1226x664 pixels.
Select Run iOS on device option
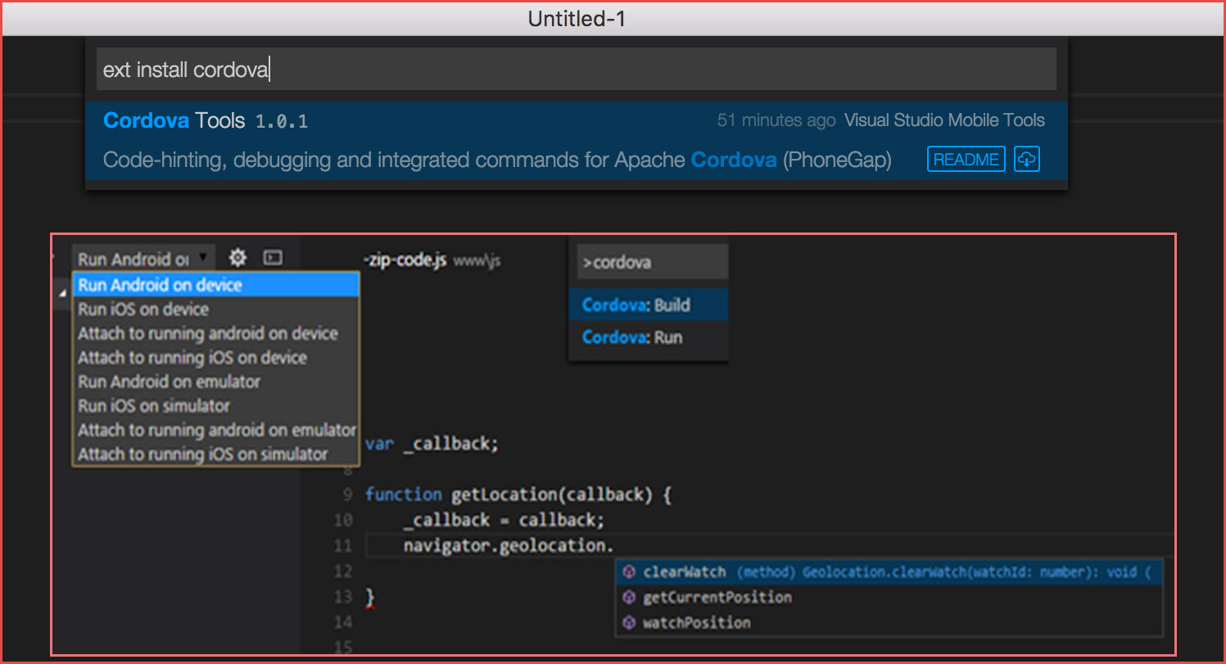[x=216, y=309]
